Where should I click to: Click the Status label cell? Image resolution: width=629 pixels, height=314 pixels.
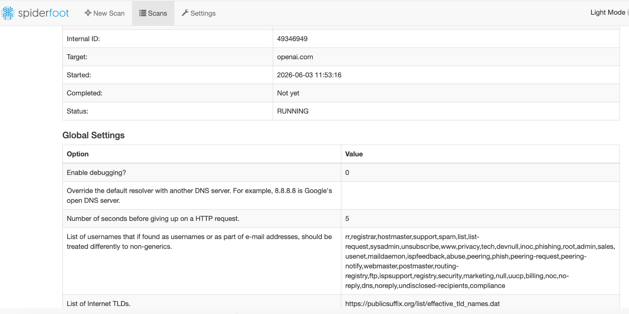[168, 111]
